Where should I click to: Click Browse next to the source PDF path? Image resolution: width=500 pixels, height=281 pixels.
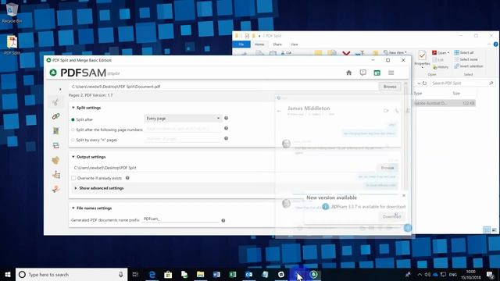(x=390, y=87)
